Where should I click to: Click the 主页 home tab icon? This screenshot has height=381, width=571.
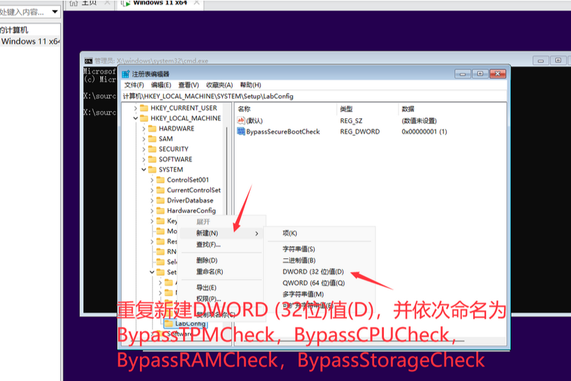[73, 1]
